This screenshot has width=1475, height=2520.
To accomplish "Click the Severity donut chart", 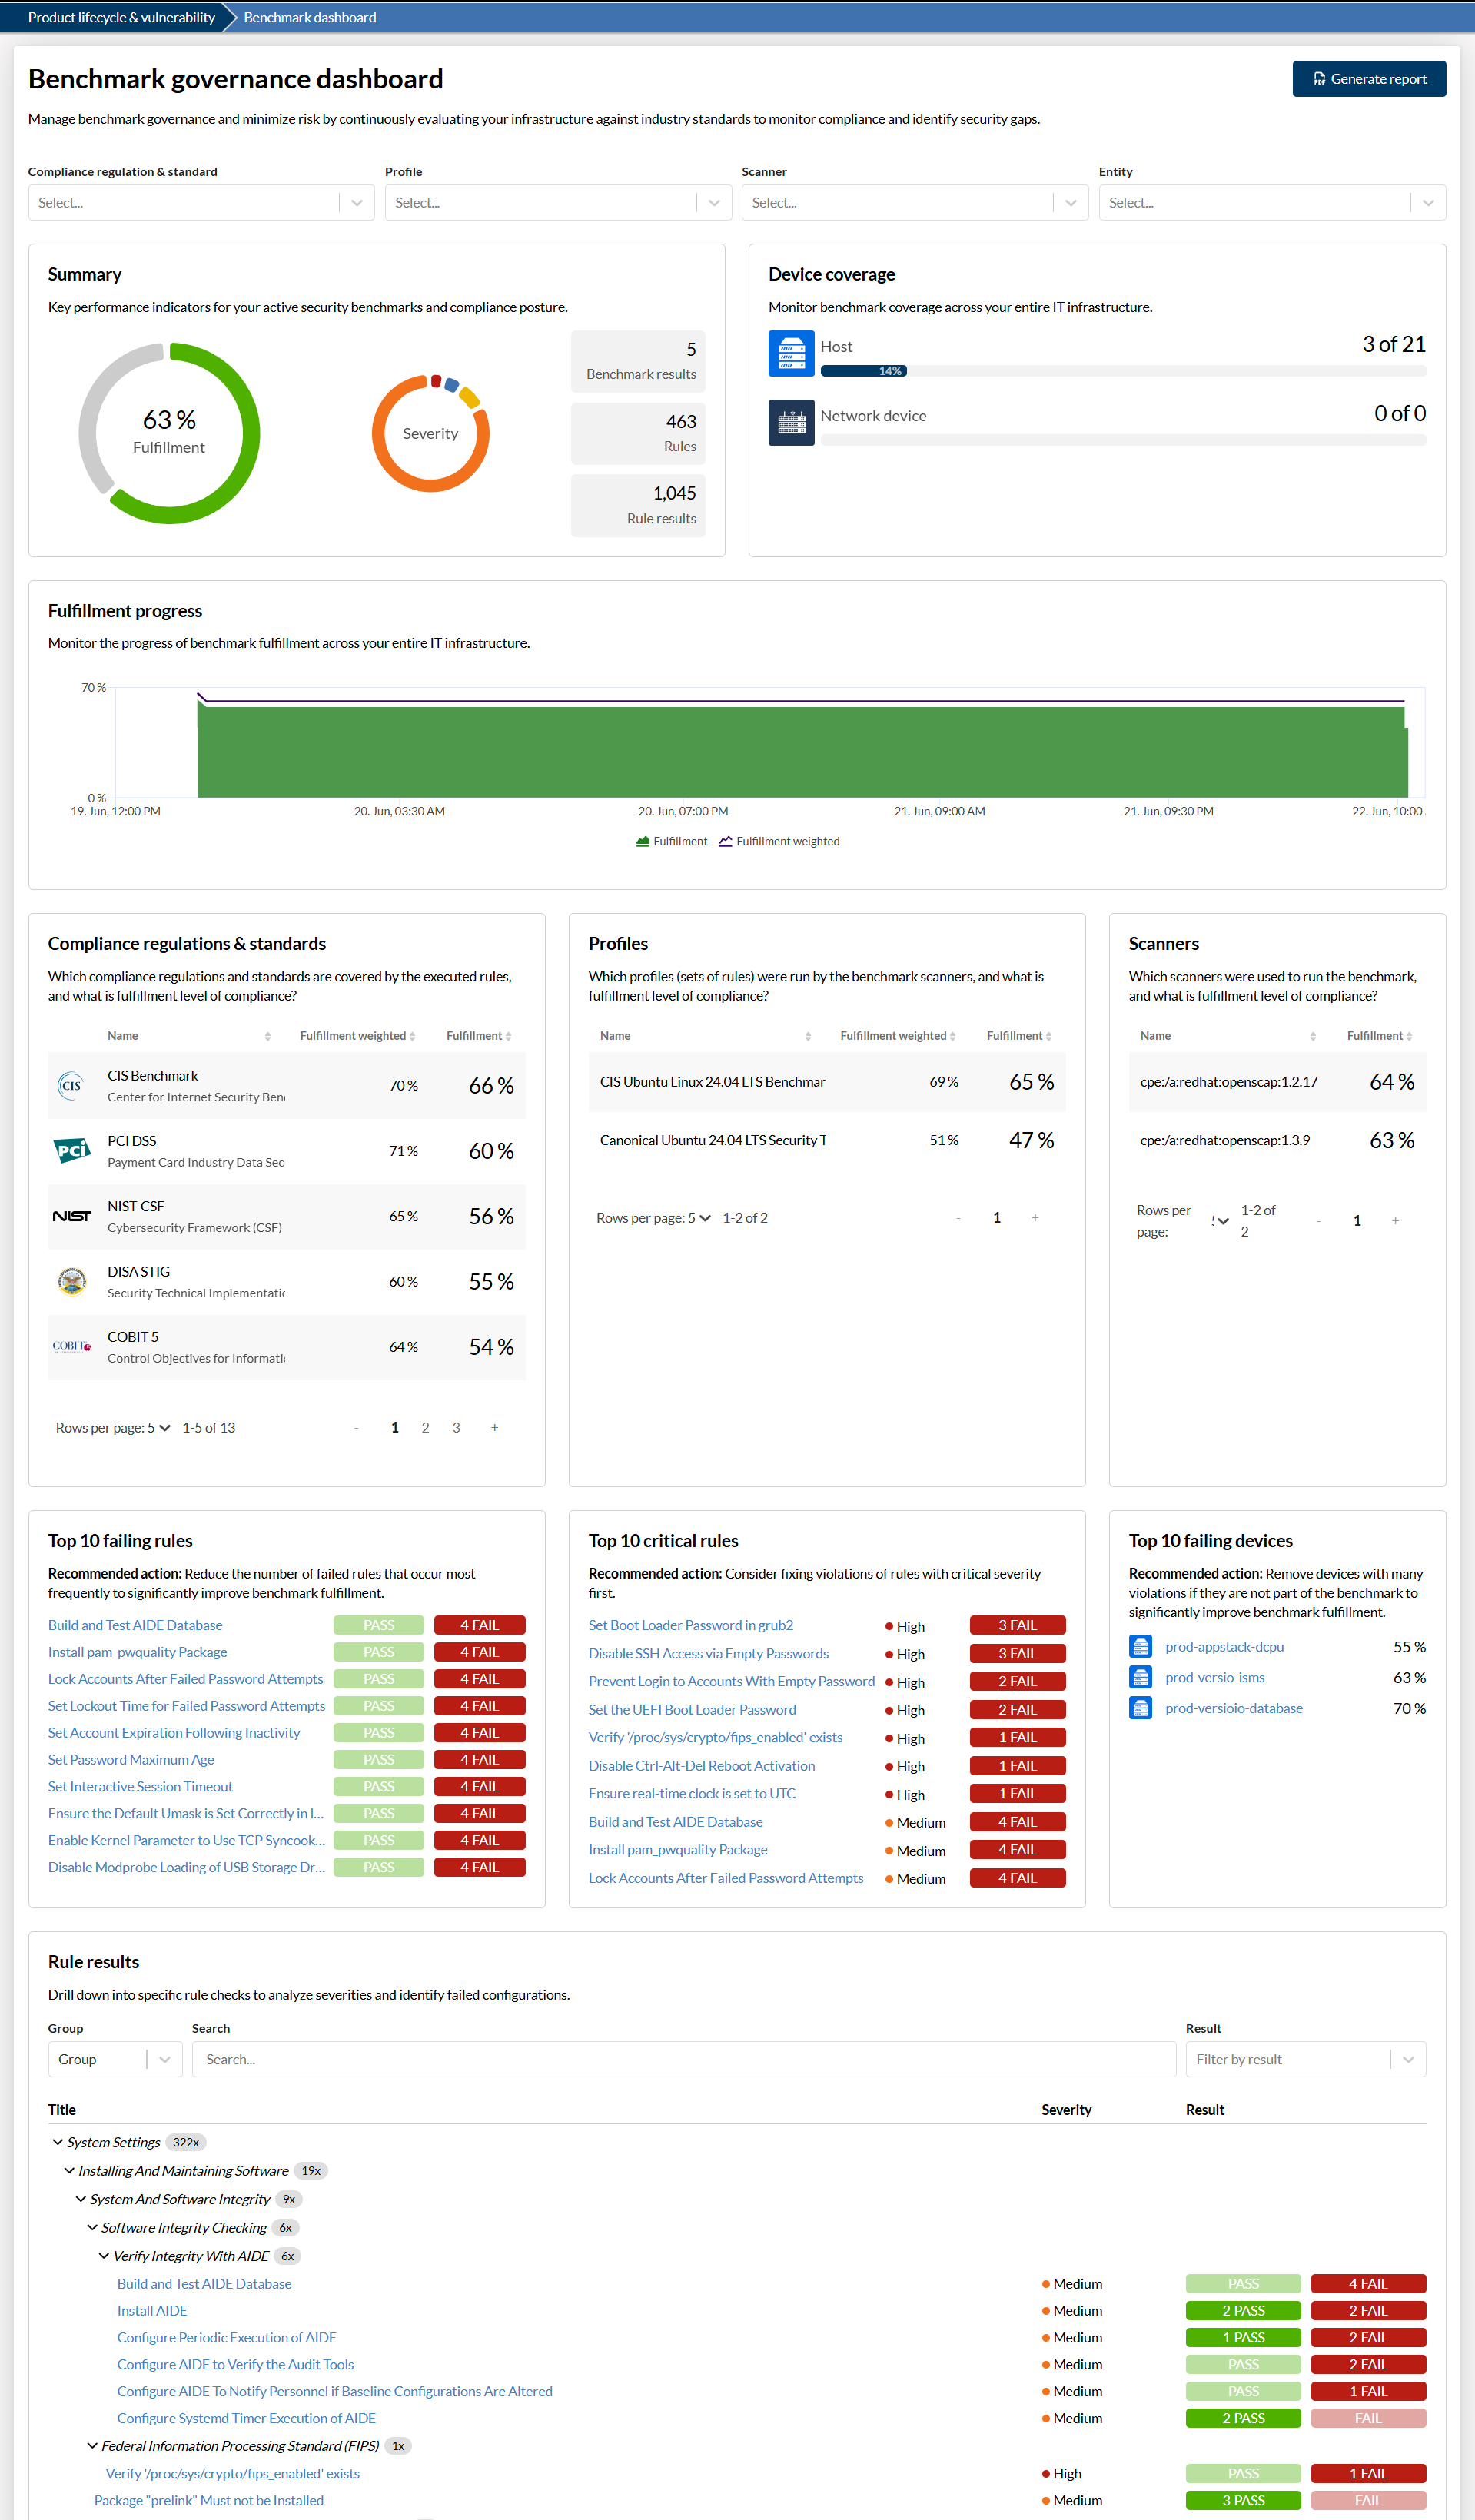I will click(430, 433).
